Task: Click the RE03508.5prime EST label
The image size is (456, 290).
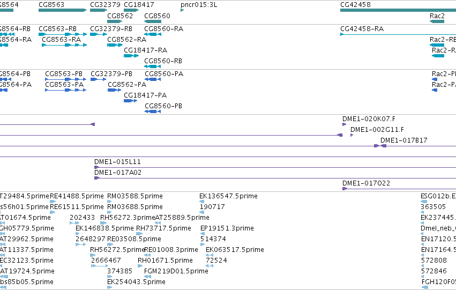Action: [134, 240]
